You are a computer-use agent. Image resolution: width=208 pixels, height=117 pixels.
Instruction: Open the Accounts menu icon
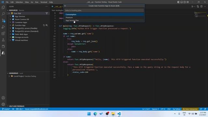point(3,98)
